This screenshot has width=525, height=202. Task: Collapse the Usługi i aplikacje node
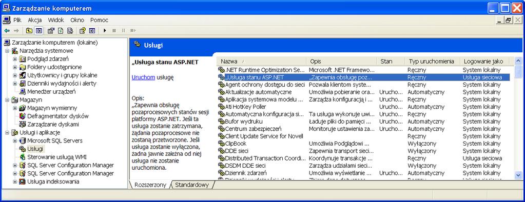point(7,132)
